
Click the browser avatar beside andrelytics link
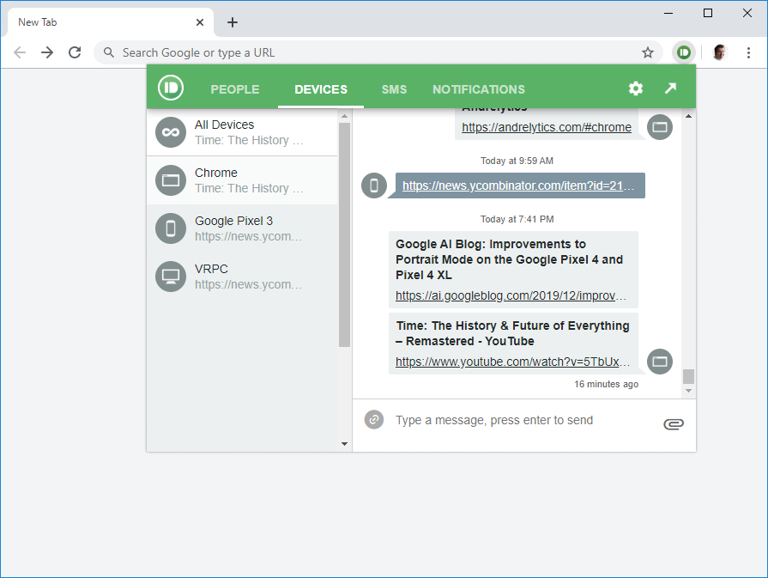(660, 127)
